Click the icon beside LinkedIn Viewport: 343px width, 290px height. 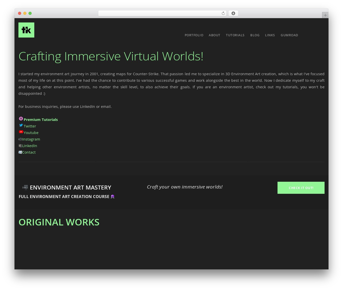[20, 146]
